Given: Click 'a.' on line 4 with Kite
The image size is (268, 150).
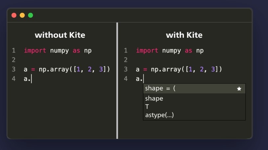Looking at the screenshot, I should (139, 79).
